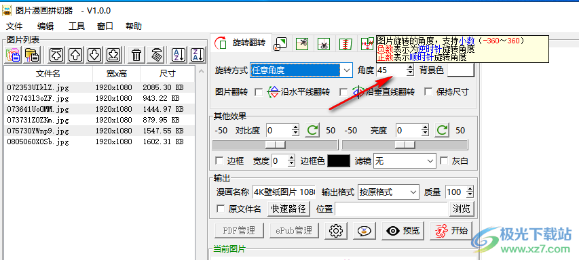Image resolution: width=579 pixels, height=260 pixels.
Task: Enable 沿水平线翻转 checkbox
Action: [x=259, y=92]
